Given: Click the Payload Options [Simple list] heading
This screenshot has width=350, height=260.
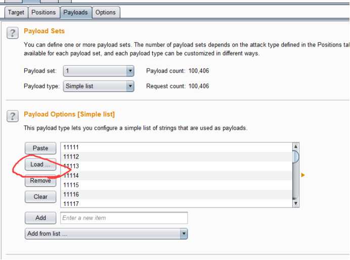Looking at the screenshot, I should coord(69,114).
